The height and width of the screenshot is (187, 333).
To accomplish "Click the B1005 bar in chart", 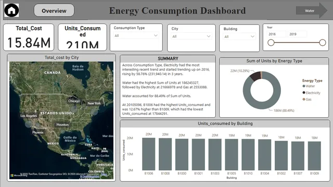I will point(232,155).
